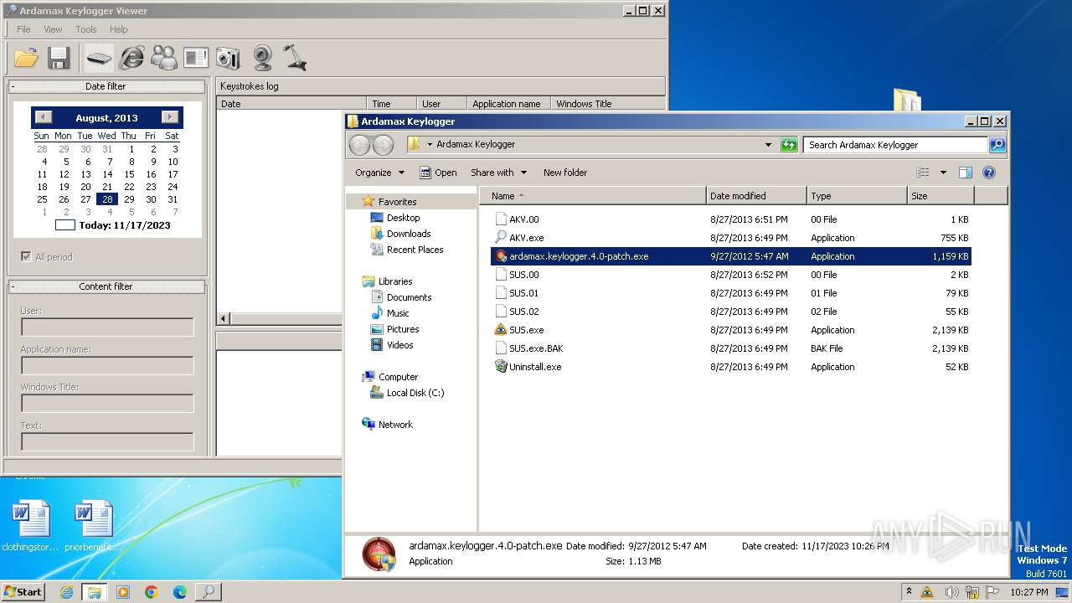The height and width of the screenshot is (603, 1072).
Task: Open Explorer help question-mark icon
Action: point(988,173)
